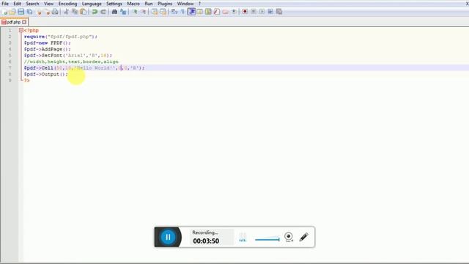Image resolution: width=469 pixels, height=264 pixels.
Task: Open the Plugins menu
Action: pyautogui.click(x=165, y=4)
